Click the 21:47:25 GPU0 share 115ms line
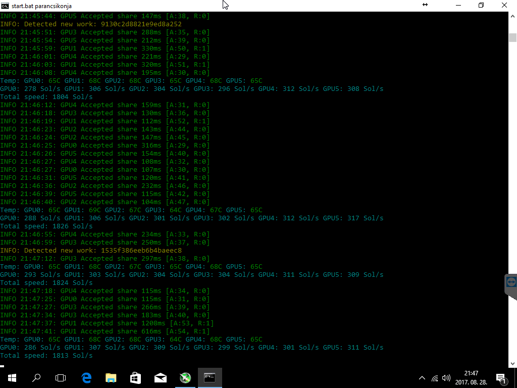This screenshot has width=517, height=388. 105,299
